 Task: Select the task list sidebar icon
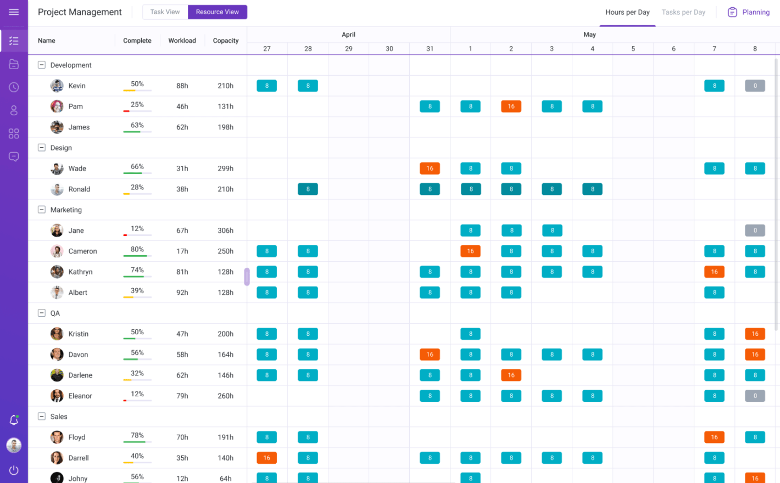click(x=14, y=41)
